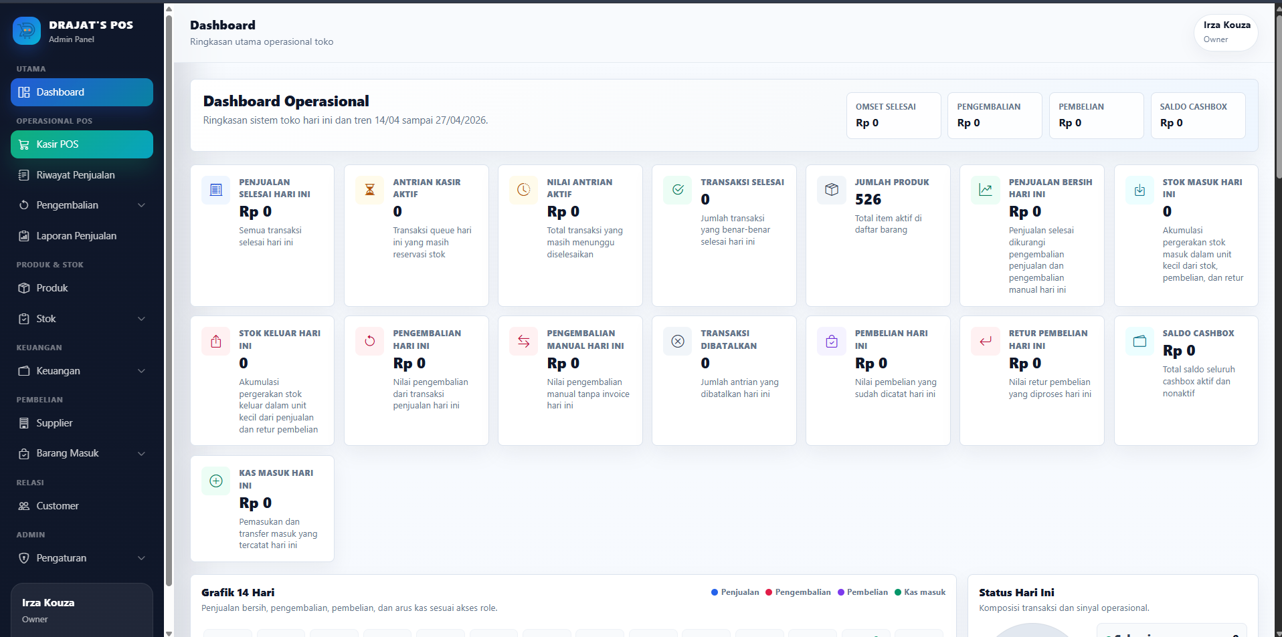Click the Pengembalian Manual swap arrows icon
The width and height of the screenshot is (1282, 637).
[x=524, y=342]
